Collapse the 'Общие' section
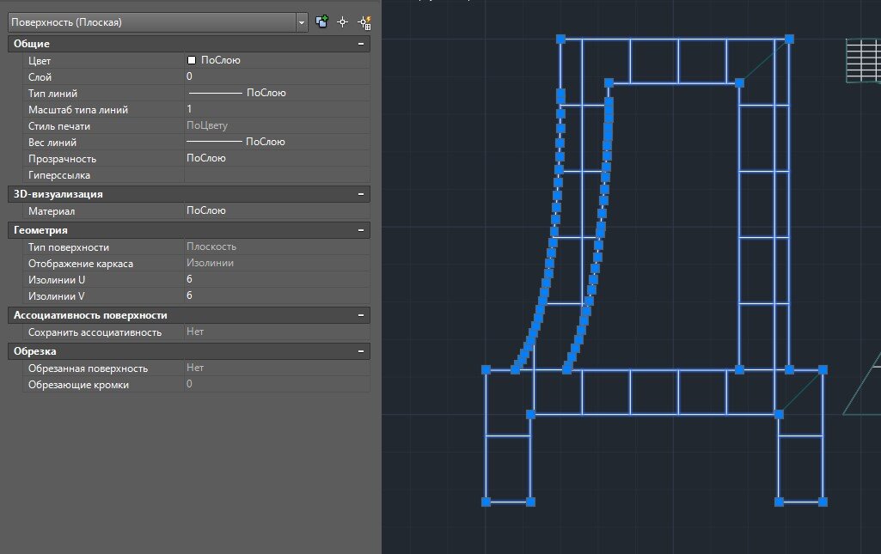The width and height of the screenshot is (881, 554). [x=361, y=44]
